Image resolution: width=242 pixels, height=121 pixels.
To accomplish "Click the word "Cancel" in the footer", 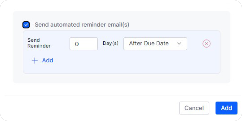I will pos(194,108).
